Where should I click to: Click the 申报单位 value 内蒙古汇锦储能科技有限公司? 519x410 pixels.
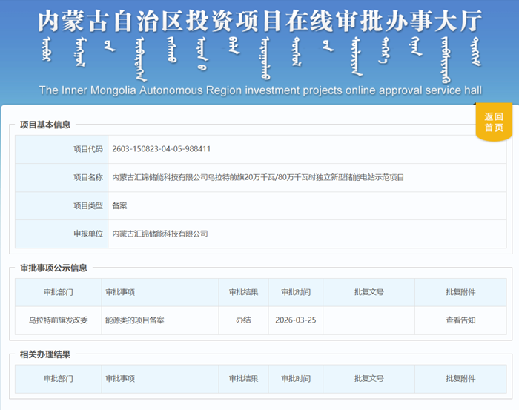click(x=159, y=234)
